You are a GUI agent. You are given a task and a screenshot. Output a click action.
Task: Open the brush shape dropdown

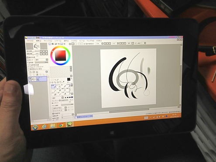65,107
